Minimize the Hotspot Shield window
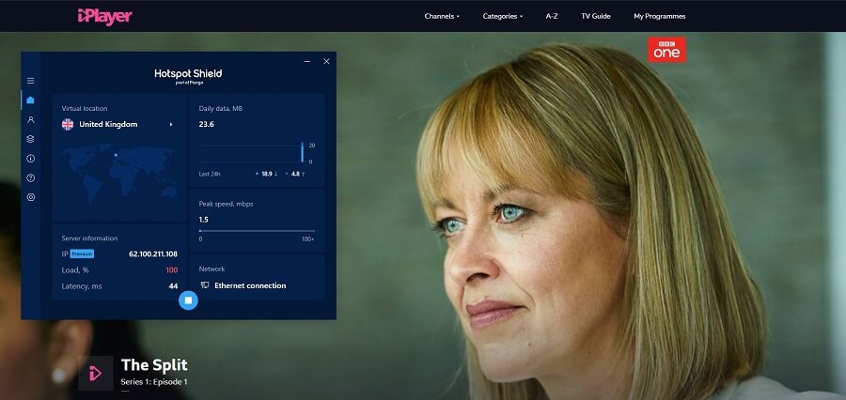This screenshot has width=846, height=400. (307, 61)
